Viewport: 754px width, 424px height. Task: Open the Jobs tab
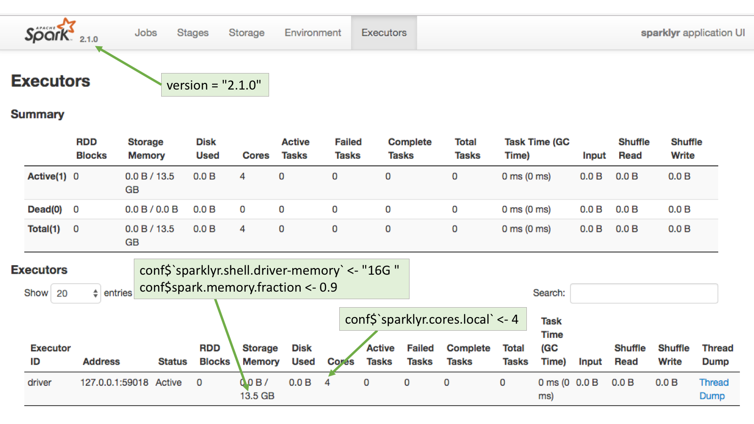[x=146, y=33]
